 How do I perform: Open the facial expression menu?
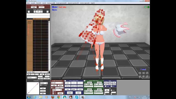[61, 3]
